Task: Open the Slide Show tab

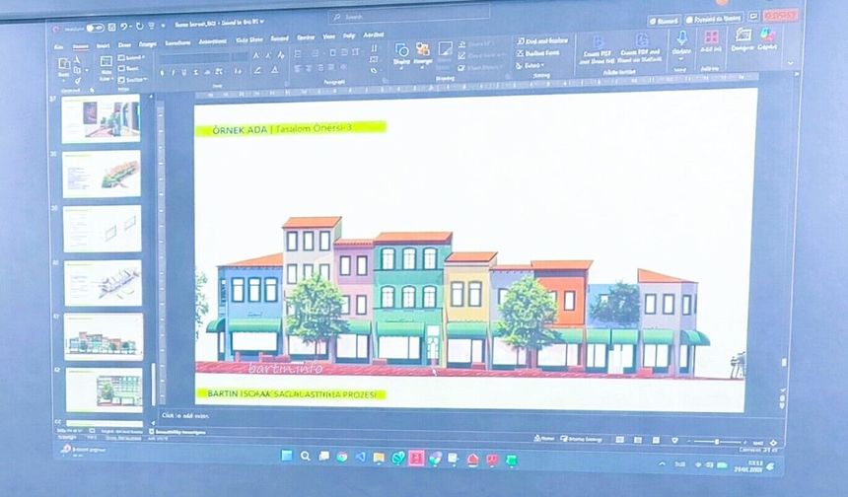Action: (249, 40)
